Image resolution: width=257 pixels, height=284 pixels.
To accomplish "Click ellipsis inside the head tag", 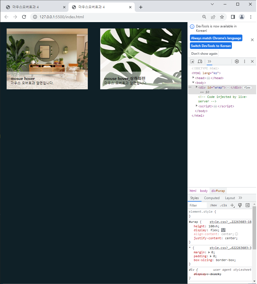I will click(x=208, y=78).
